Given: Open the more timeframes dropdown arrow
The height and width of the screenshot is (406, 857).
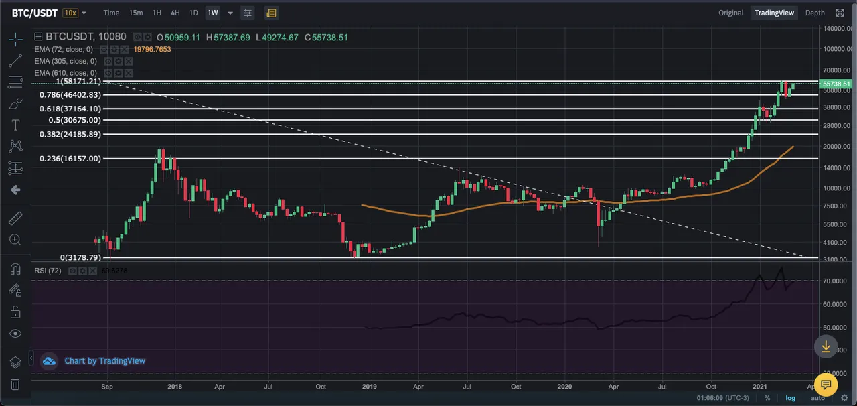Looking at the screenshot, I should tap(230, 13).
